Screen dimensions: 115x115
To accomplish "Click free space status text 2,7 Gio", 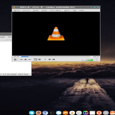I will click(x=14, y=74).
